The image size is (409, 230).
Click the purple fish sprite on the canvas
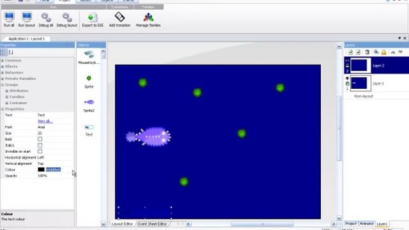pos(148,136)
